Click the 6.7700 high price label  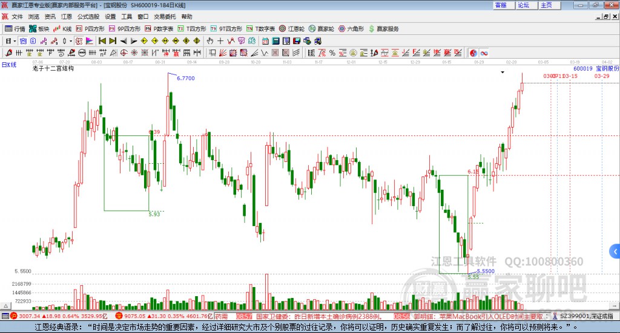186,78
